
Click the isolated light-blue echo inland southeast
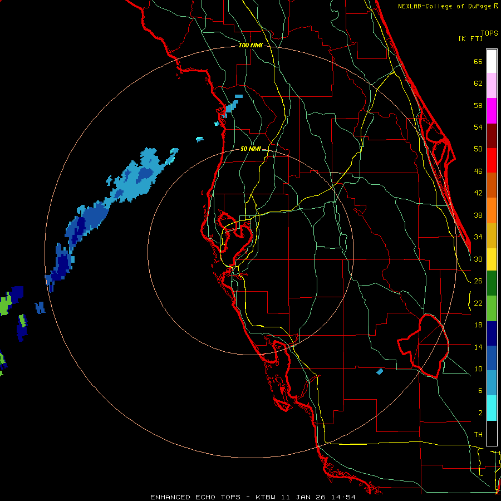(x=380, y=372)
